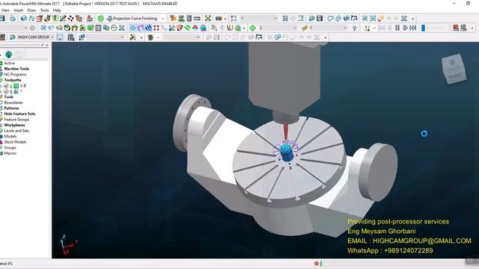This screenshot has height=269, width=479.
Task: Open the HIGH CAM GROUP machine dropdown
Action: point(35,37)
